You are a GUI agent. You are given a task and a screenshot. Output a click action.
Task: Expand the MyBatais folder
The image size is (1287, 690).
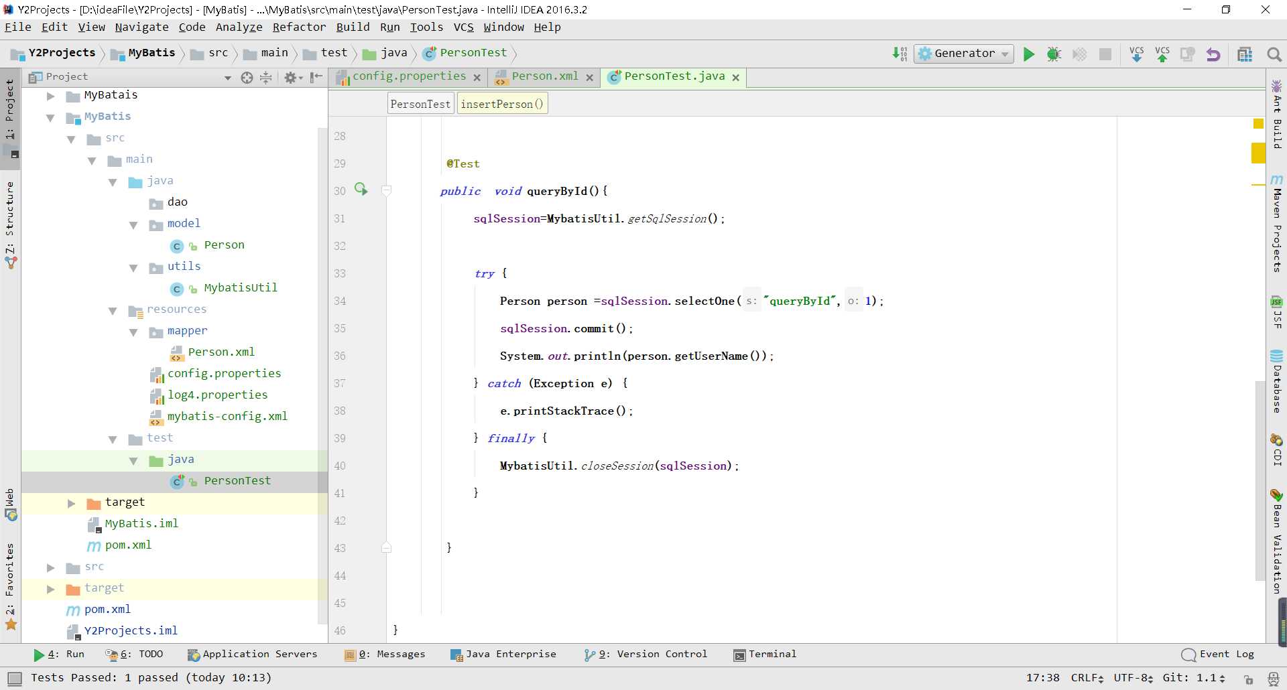point(50,96)
